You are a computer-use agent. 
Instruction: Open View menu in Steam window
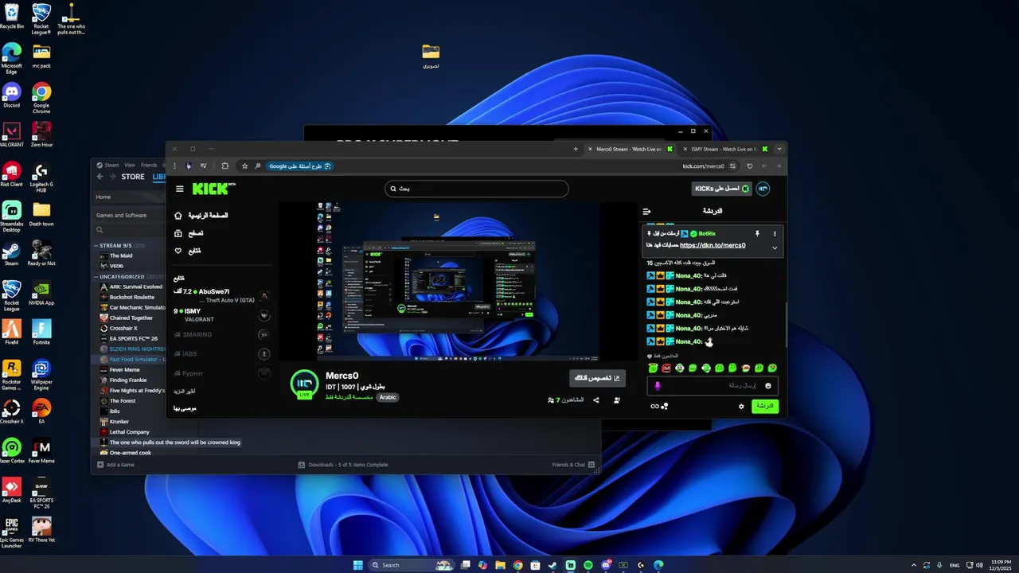(130, 165)
